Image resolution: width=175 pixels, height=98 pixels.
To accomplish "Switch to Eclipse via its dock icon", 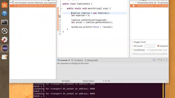I will coord(5,48).
